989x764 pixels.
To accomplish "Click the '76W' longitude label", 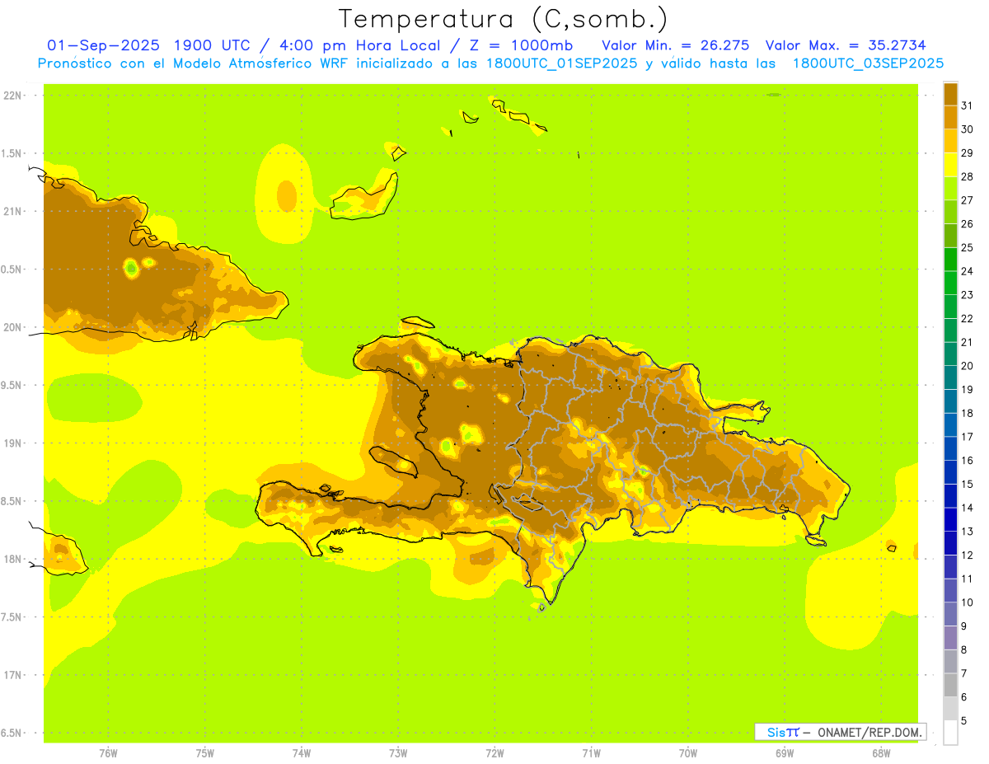I will click(108, 753).
